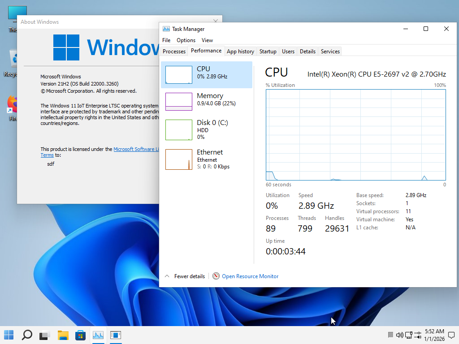
Task: Click the Up time value 0:00:03:44
Action: pos(286,251)
